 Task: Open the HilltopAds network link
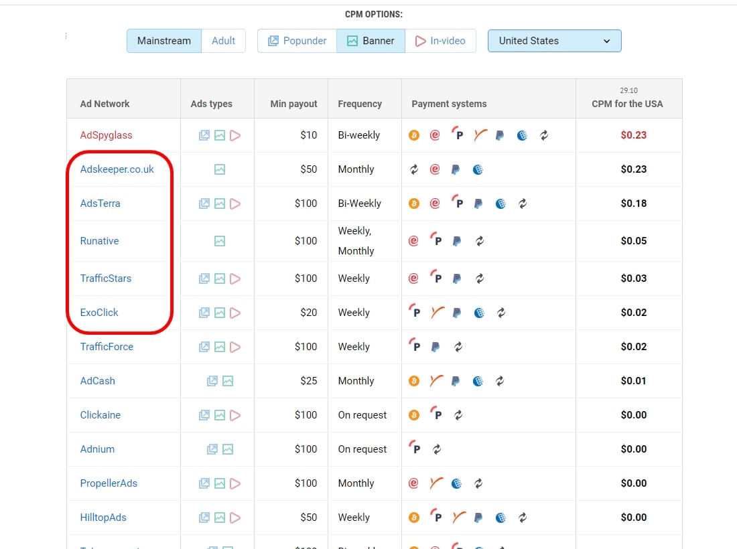103,518
